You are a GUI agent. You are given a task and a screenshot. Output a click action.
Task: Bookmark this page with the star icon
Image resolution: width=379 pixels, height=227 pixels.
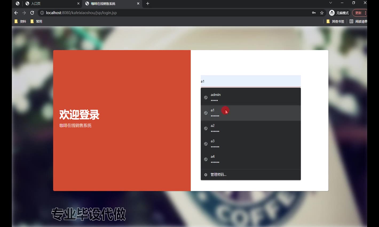click(x=322, y=13)
